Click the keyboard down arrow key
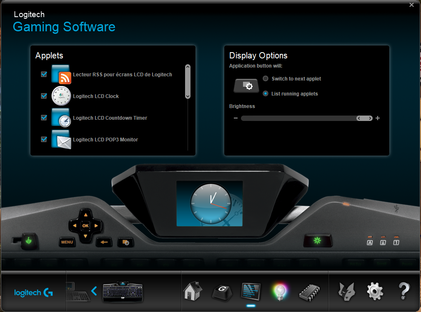Screen dimensions: 421x312 tap(85, 236)
